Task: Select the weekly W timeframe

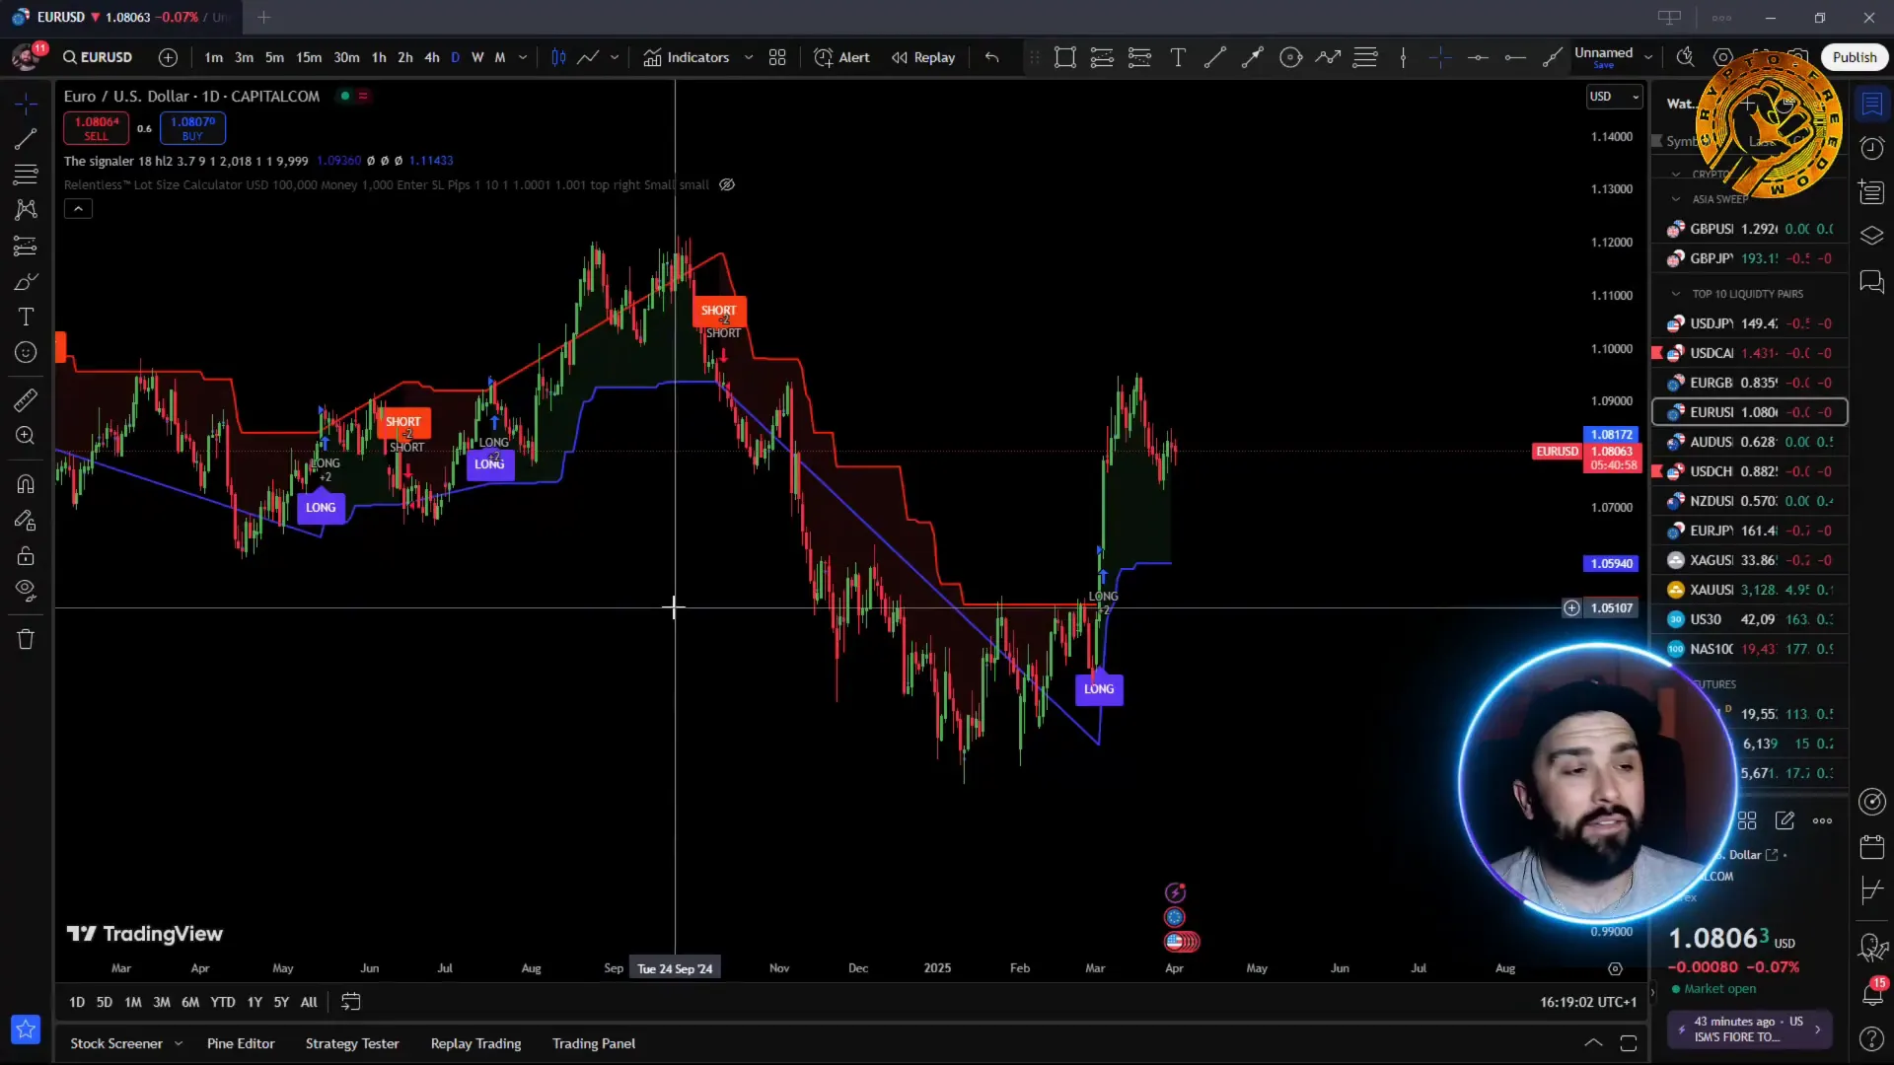Action: tap(477, 57)
